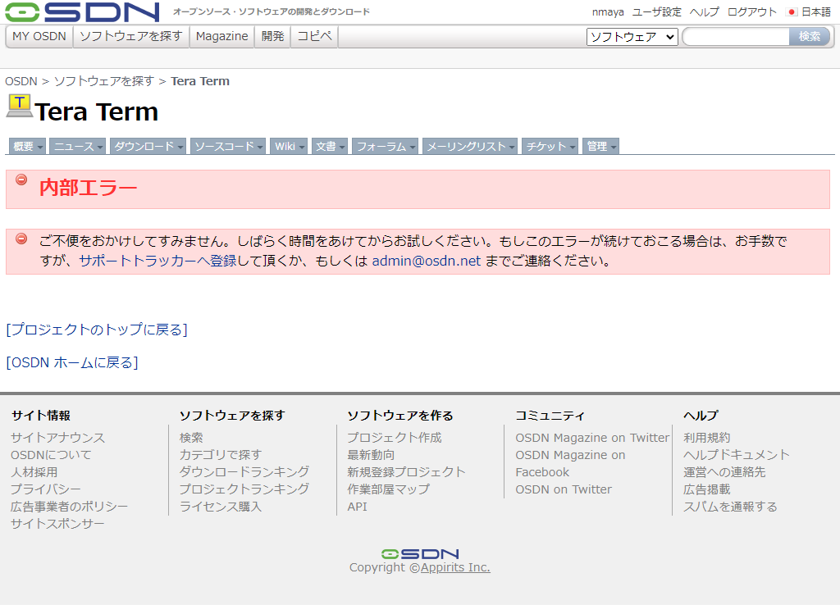The height and width of the screenshot is (614, 840).
Task: Open Magazine from the navigation bar
Action: pos(221,37)
